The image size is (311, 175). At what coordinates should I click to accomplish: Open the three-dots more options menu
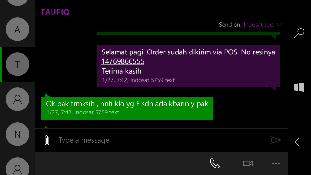[x=276, y=164]
